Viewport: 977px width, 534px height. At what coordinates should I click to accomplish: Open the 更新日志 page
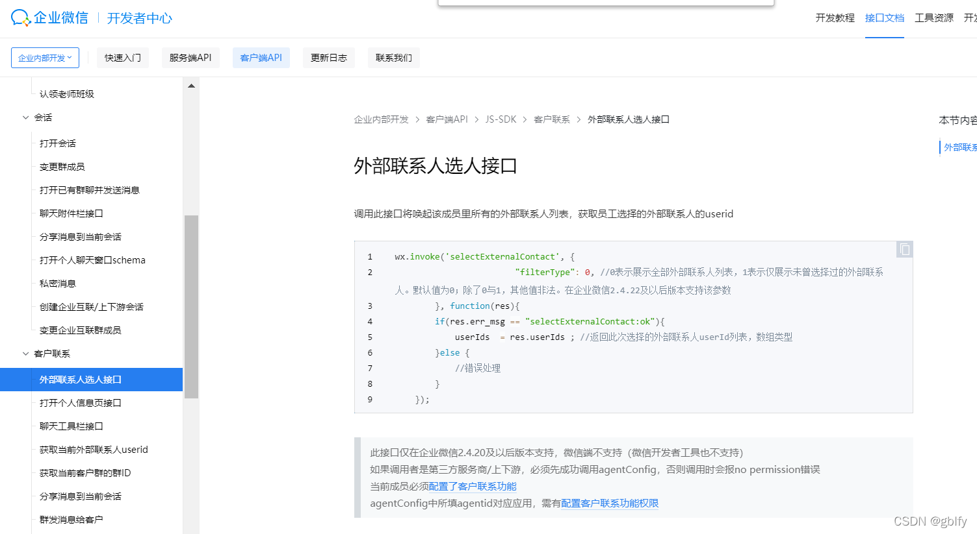328,57
